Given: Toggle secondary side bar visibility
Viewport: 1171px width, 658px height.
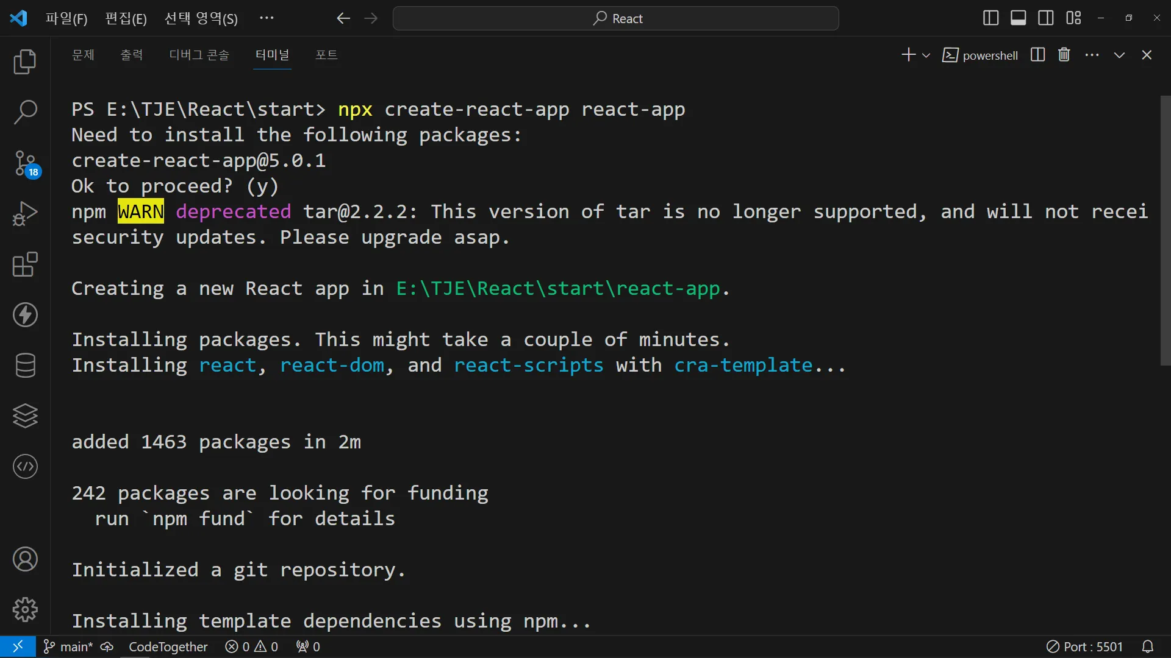Looking at the screenshot, I should [1045, 18].
